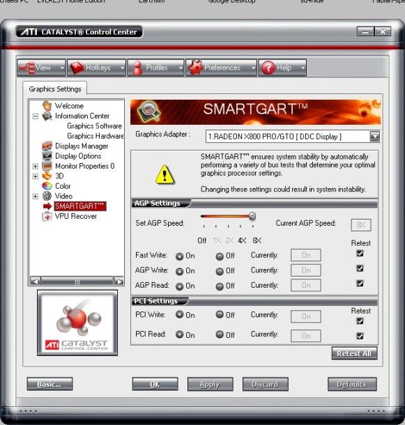Set PCI Read to Off
405x425 pixels.
pyautogui.click(x=220, y=334)
